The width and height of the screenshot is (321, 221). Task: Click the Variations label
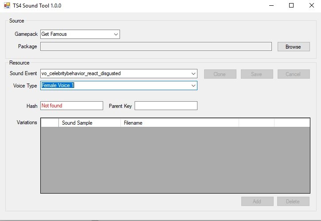click(x=27, y=122)
